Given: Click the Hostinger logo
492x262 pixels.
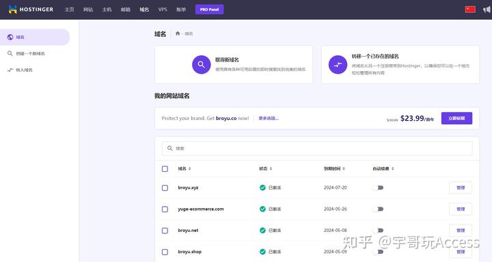Looking at the screenshot, I should click(x=31, y=10).
